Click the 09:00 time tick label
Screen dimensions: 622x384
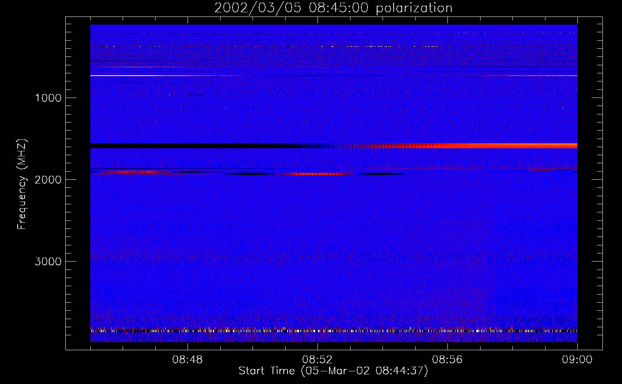tap(577, 360)
